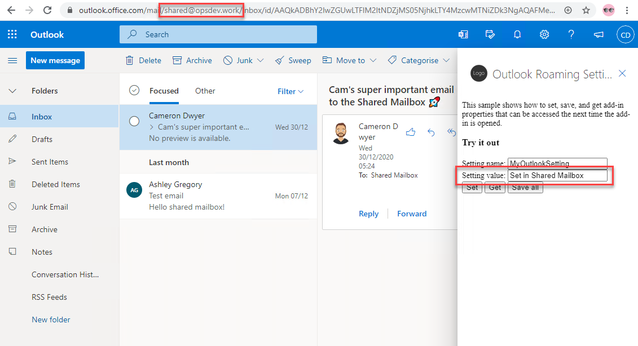The height and width of the screenshot is (346, 638).
Task: Collapse the navigation pane hamburger icon
Action: 12,60
